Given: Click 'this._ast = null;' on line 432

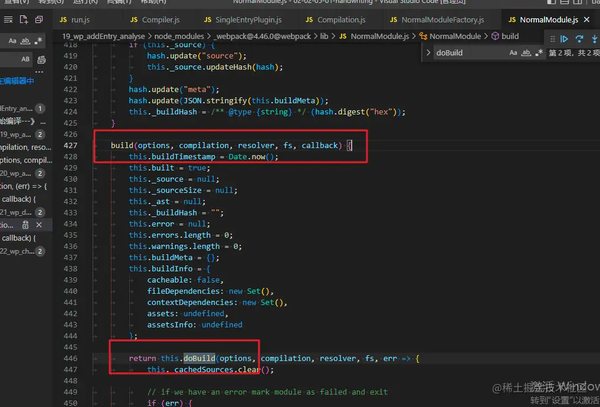Looking at the screenshot, I should (167, 202).
